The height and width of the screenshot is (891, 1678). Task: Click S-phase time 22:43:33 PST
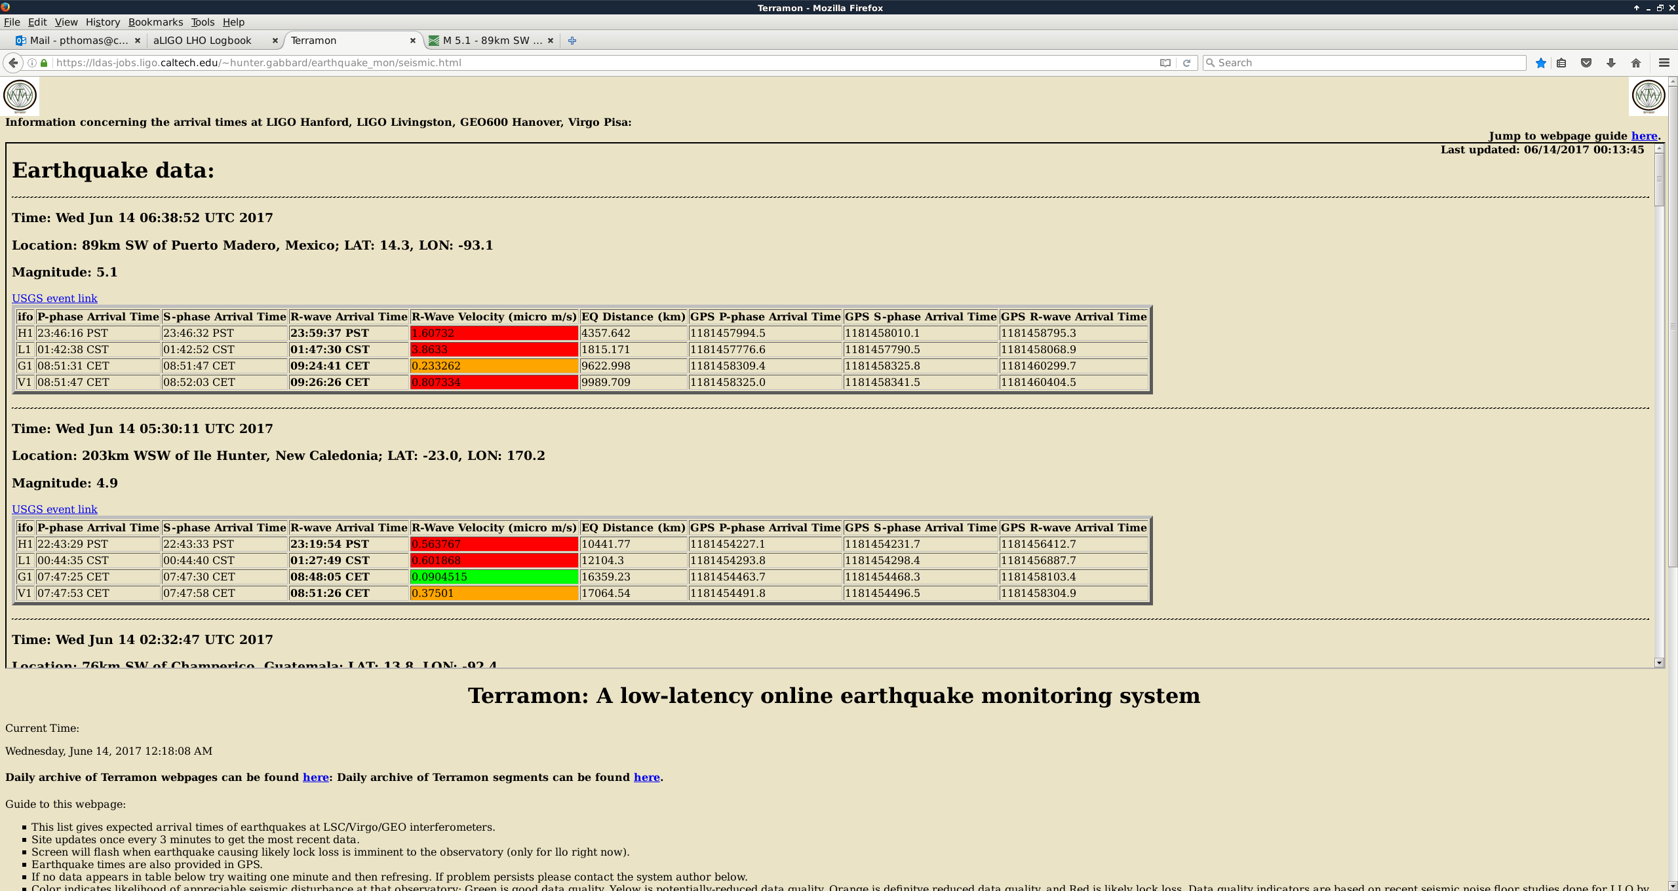[x=224, y=544]
